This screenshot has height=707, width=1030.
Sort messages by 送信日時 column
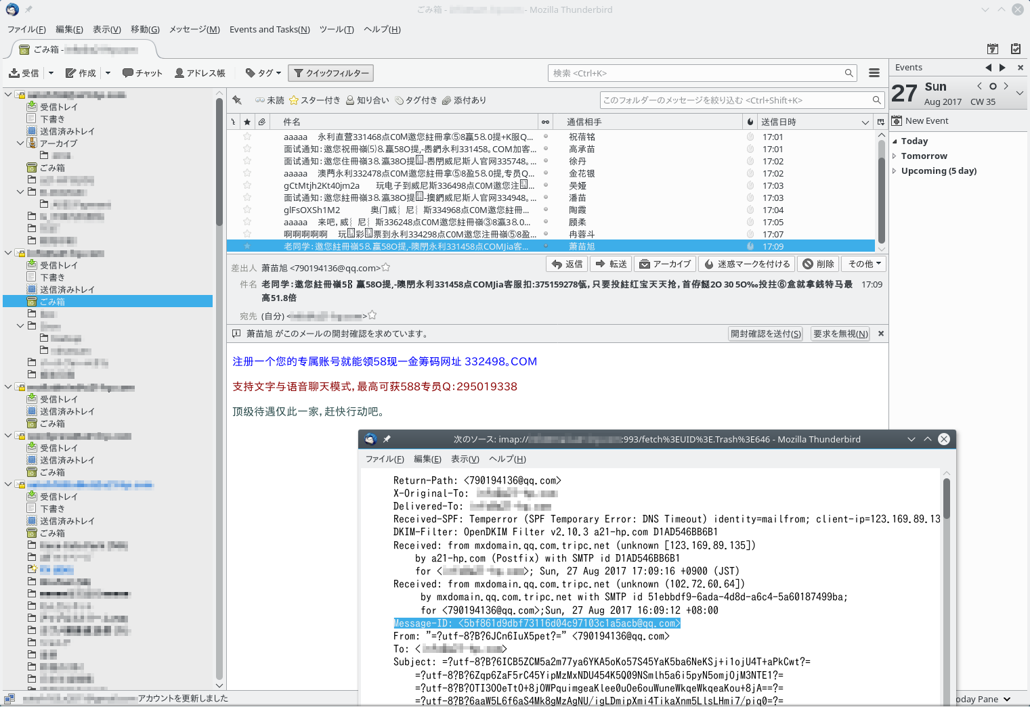[815, 122]
